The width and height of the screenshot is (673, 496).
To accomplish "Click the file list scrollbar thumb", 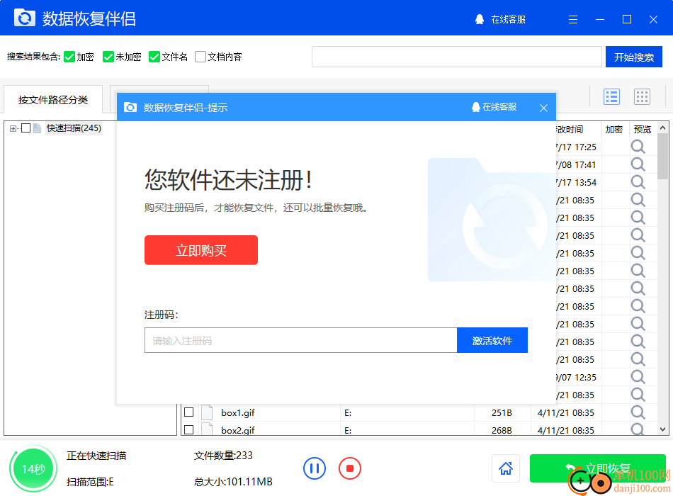I will pyautogui.click(x=662, y=156).
